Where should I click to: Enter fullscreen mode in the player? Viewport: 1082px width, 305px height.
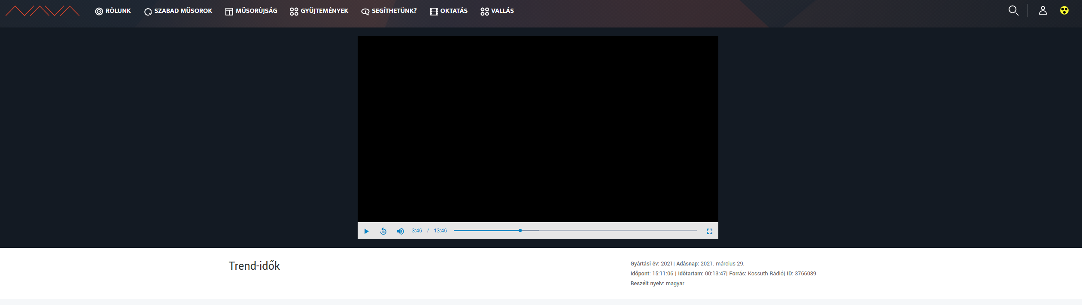point(709,231)
